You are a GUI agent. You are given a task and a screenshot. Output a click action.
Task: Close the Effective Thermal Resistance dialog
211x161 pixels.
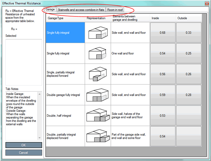click(x=207, y=3)
